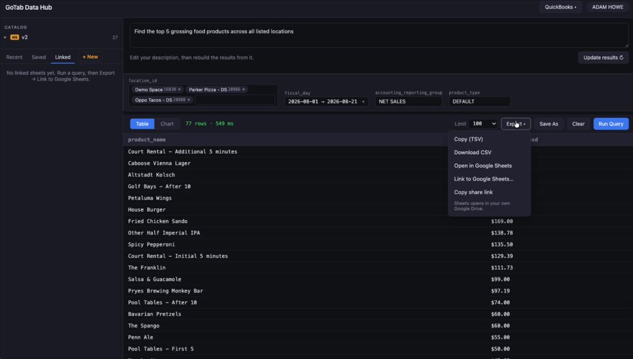Select the Linked tab in sidebar
This screenshot has width=633, height=359.
[x=63, y=57]
